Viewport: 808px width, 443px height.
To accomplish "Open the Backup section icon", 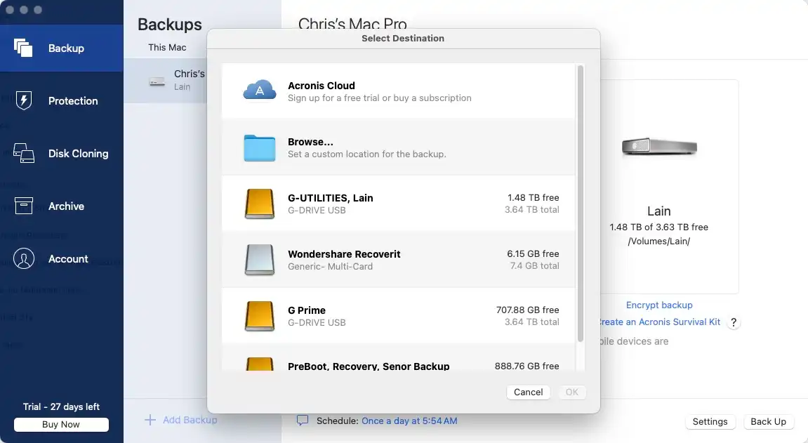I will tap(23, 48).
